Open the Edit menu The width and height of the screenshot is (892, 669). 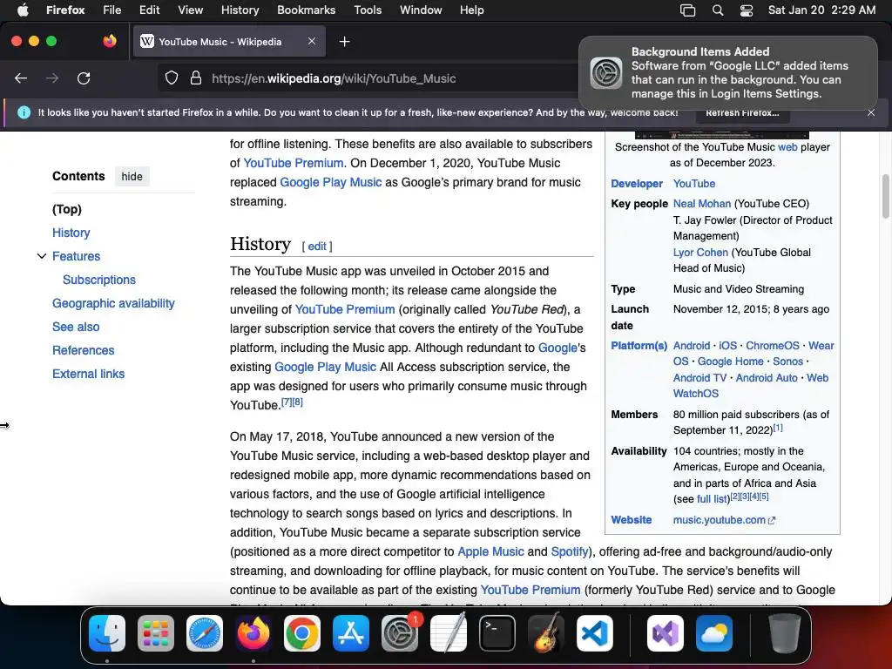click(150, 10)
